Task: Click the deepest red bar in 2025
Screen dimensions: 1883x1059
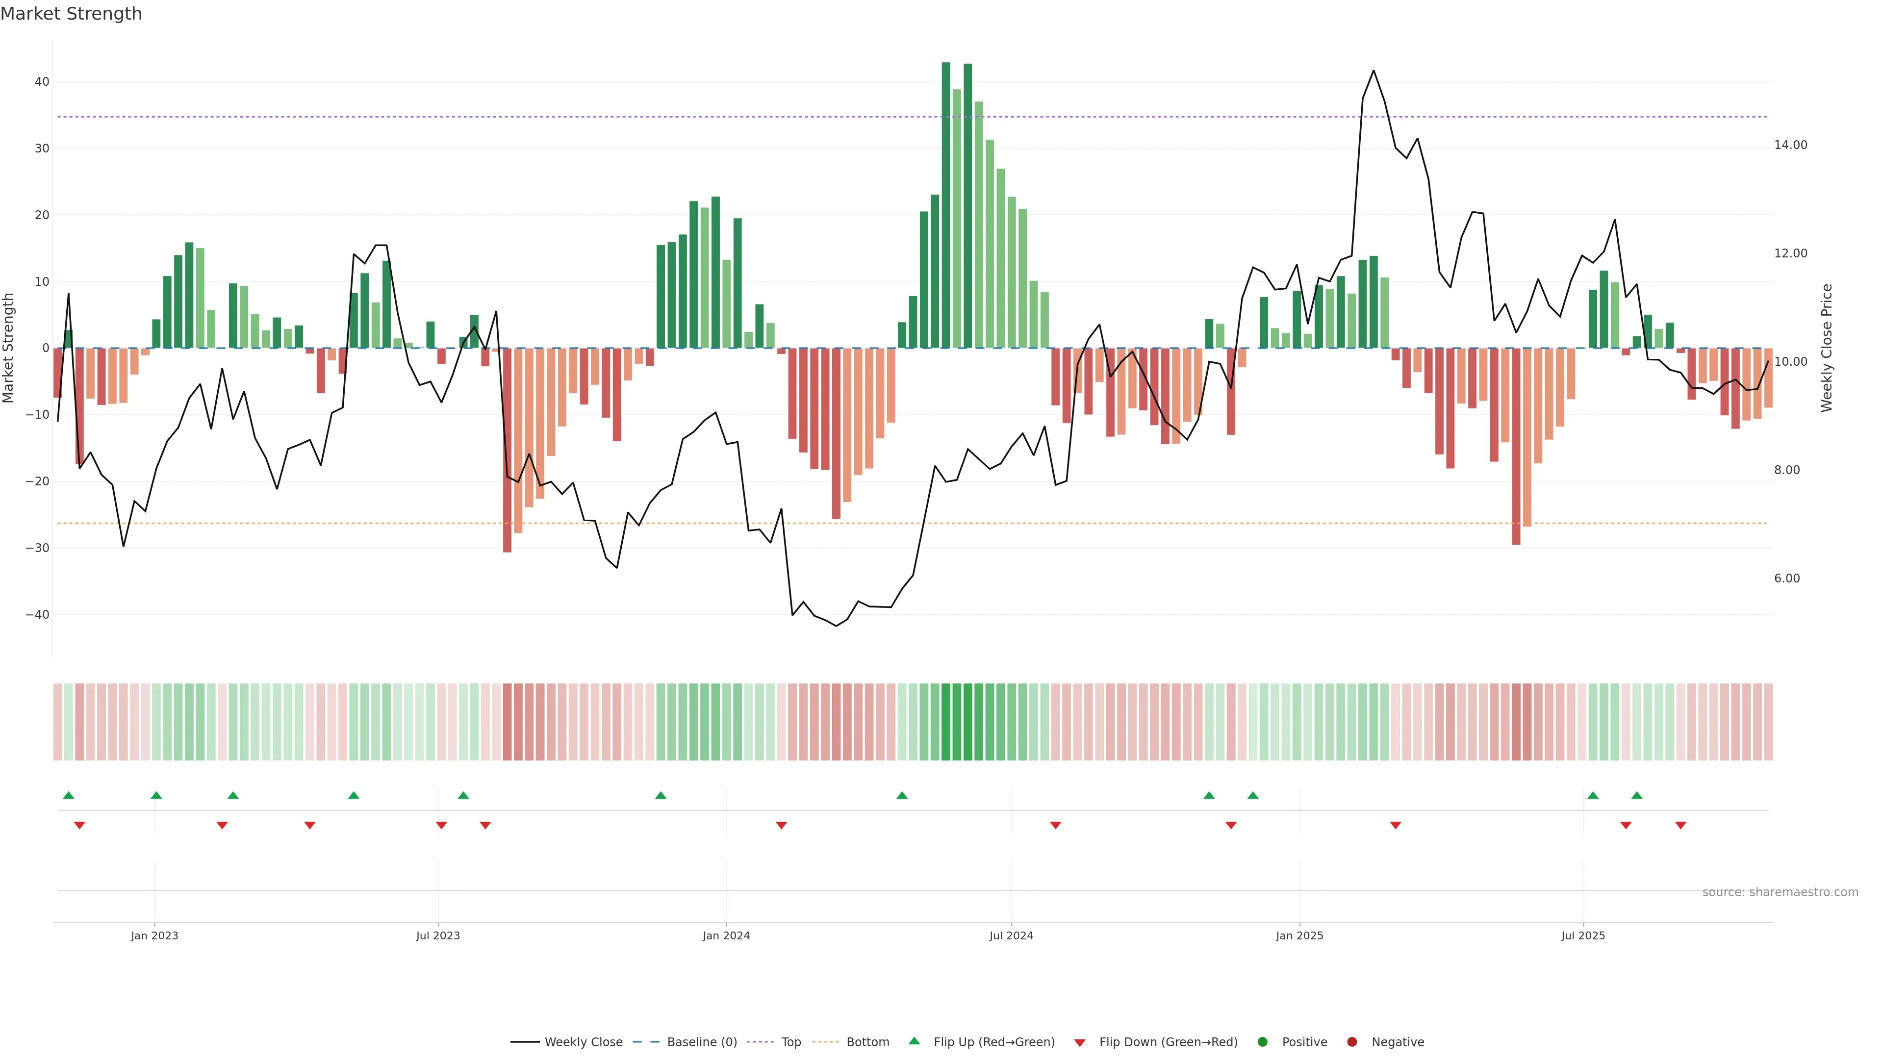Action: click(x=1516, y=446)
